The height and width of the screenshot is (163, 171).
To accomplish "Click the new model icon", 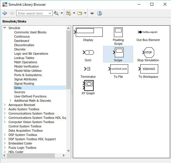I will coord(69,13).
